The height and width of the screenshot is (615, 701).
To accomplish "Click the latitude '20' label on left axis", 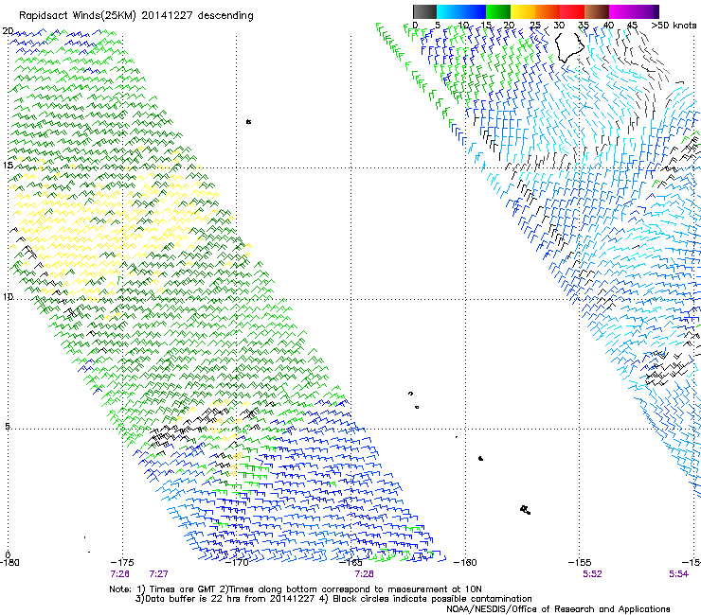I will pos(8,31).
